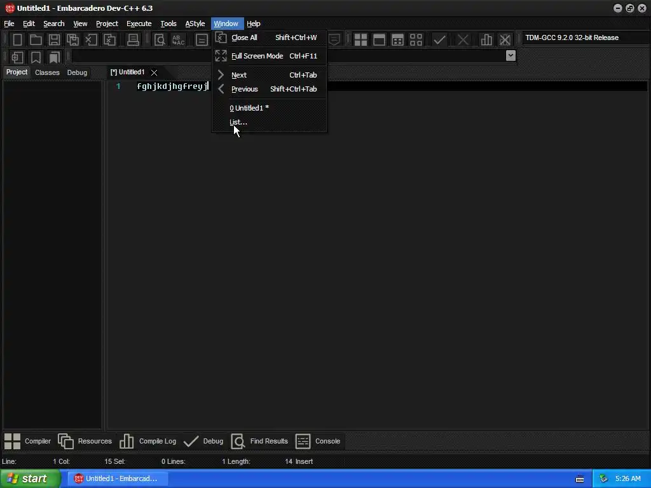Open the Edit menu
Image resolution: width=651 pixels, height=488 pixels.
(29, 24)
